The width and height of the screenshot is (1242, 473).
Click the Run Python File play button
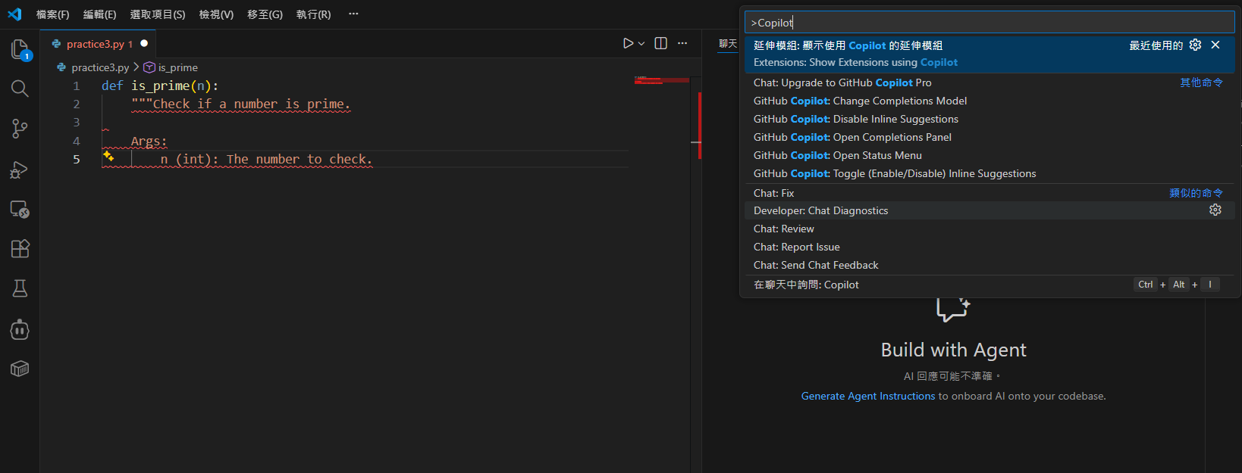point(628,44)
